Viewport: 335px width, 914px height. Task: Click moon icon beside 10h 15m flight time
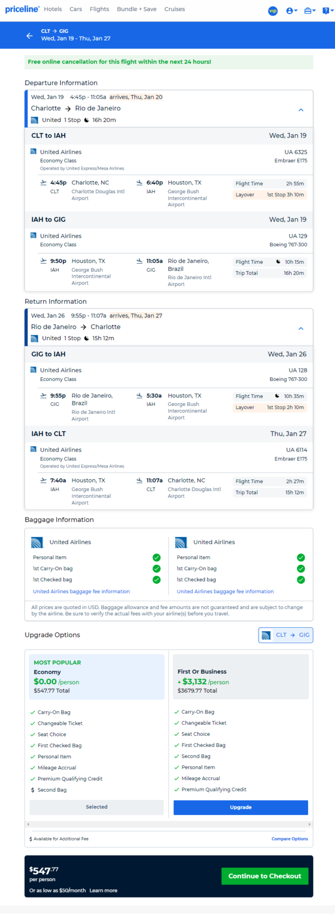[x=278, y=262]
